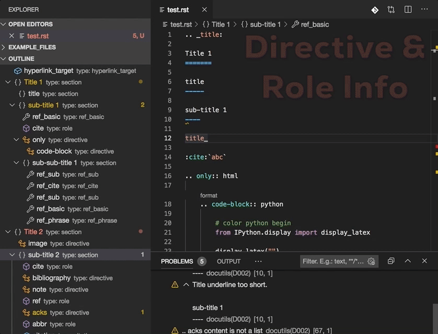Click sub-title 1 in the breadcrumb
This screenshot has width=438, height=334.
[x=266, y=24]
